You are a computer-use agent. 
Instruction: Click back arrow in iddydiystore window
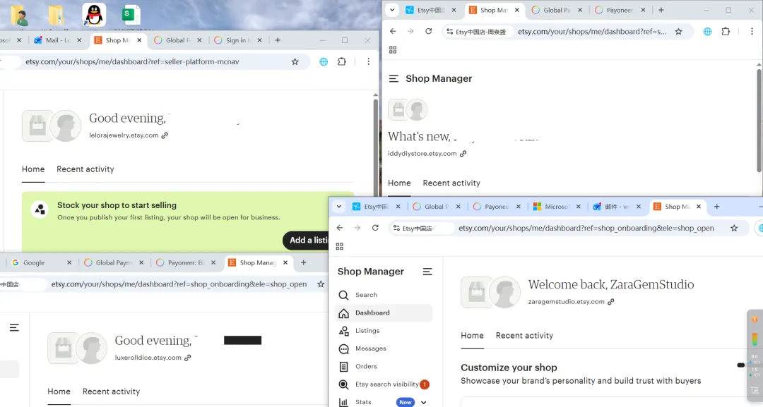[393, 32]
